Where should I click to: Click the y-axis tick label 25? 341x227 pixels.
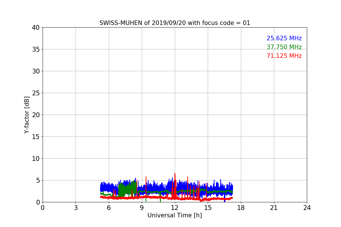pos(36,93)
